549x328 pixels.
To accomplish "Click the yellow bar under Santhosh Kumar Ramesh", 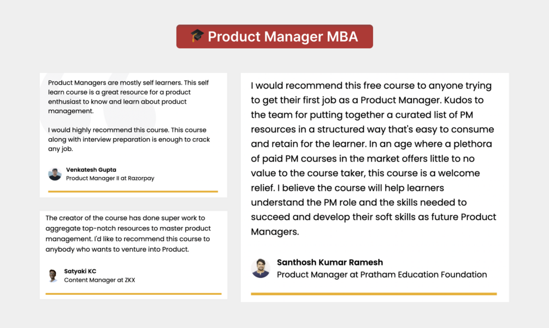I will point(374,294).
